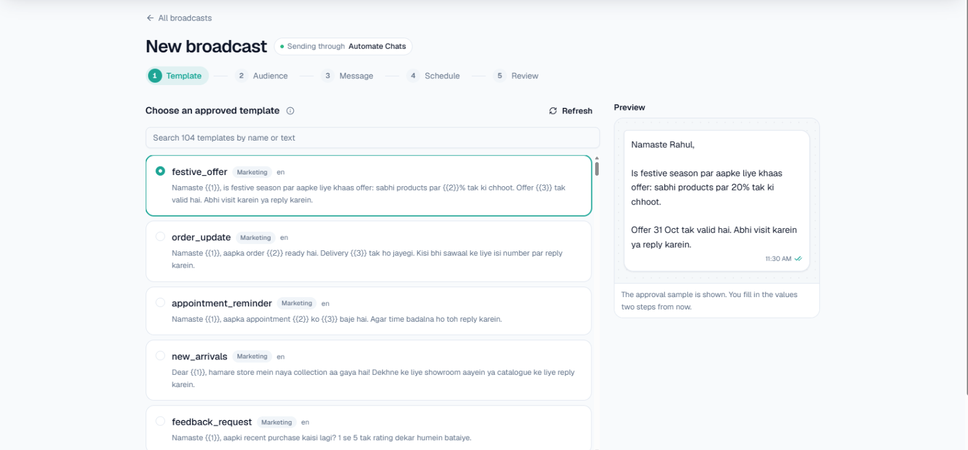Screen dimensions: 968x450
Task: Click the feedback_request template name
Action: coord(212,422)
